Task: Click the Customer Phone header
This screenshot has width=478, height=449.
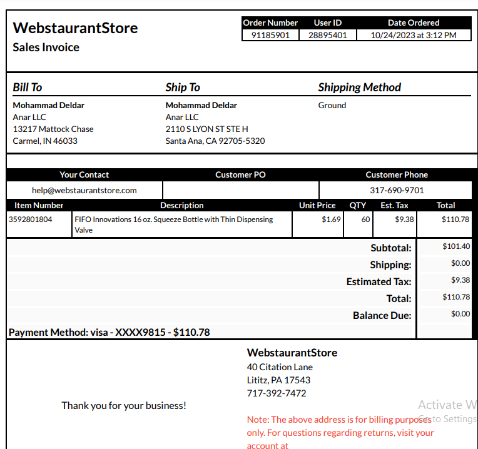Action: click(397, 174)
